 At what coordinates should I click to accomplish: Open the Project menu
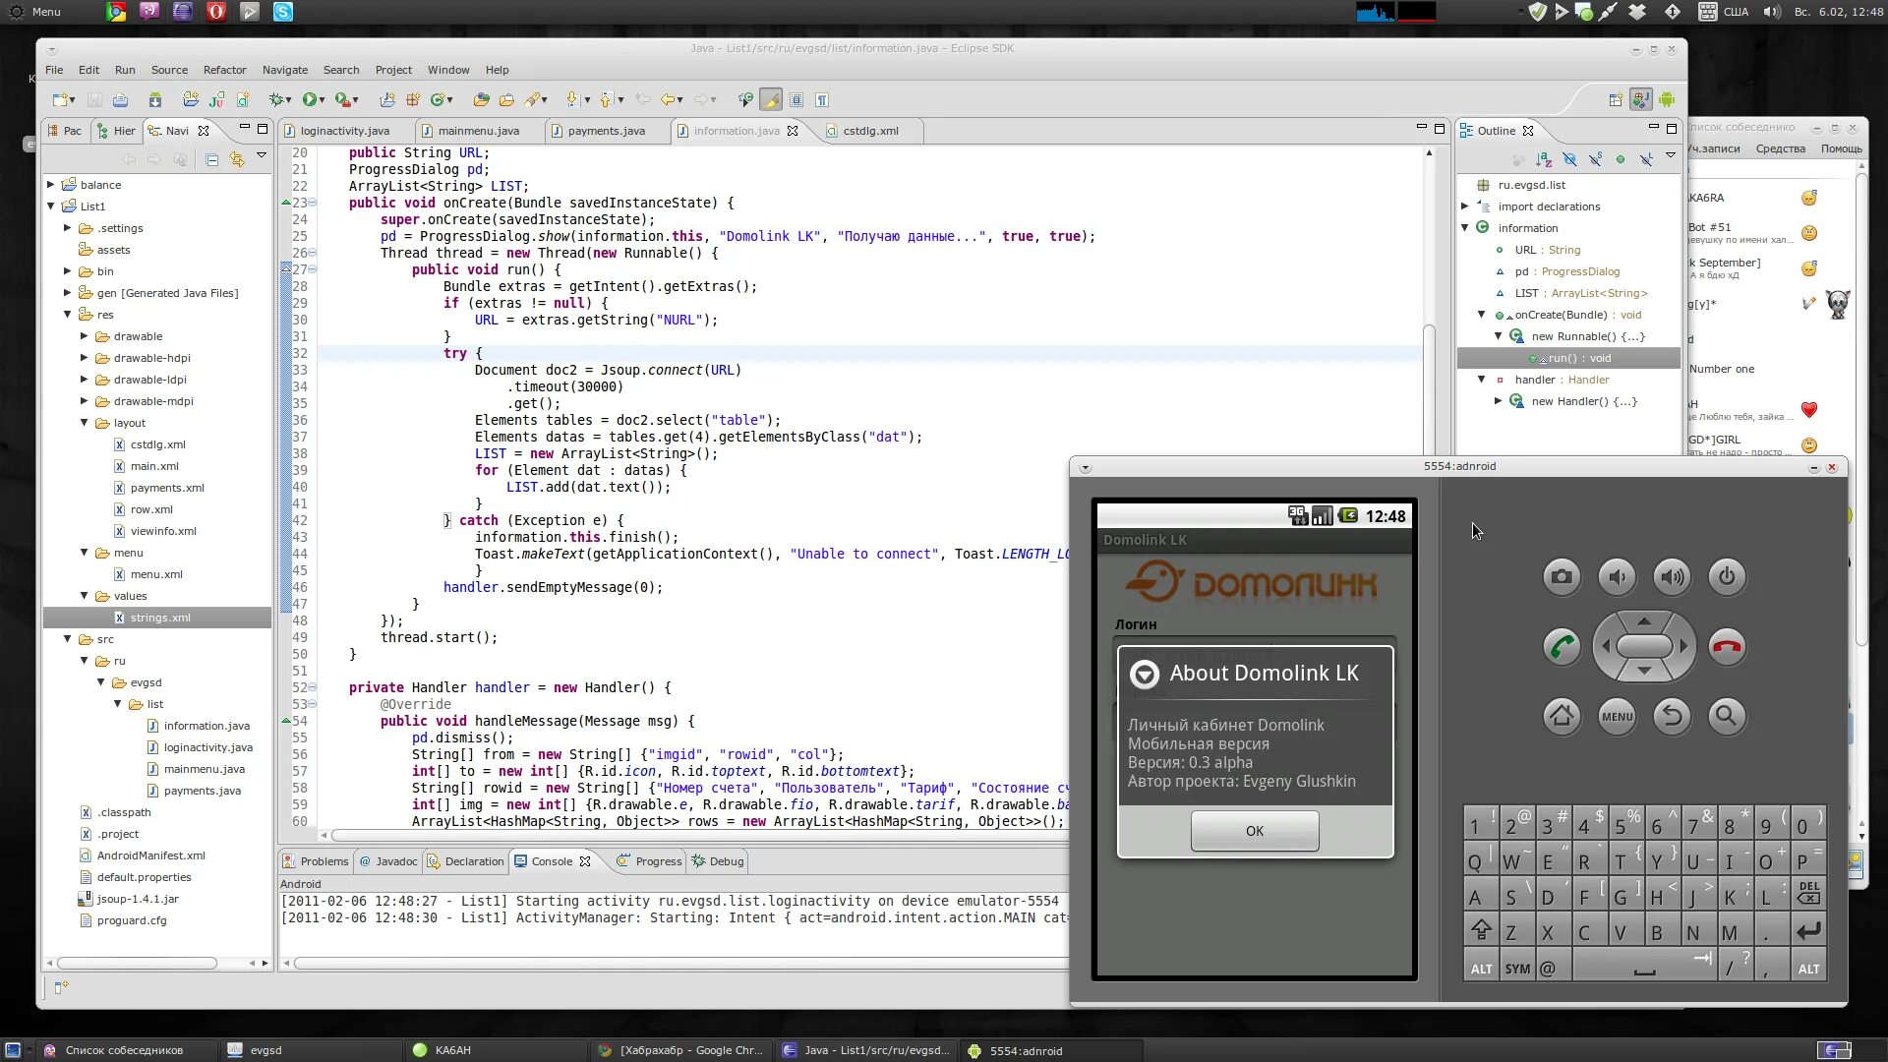[x=393, y=70]
